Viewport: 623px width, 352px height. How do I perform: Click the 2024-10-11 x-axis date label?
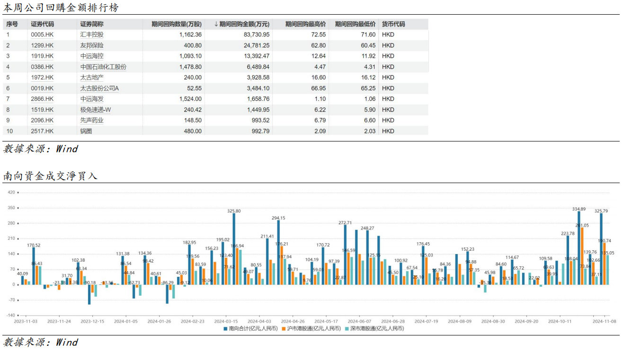[x=560, y=321]
